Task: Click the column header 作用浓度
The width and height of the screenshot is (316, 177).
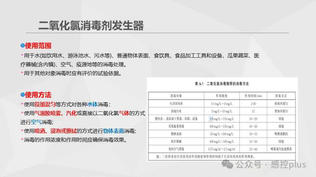Action: tap(222, 96)
